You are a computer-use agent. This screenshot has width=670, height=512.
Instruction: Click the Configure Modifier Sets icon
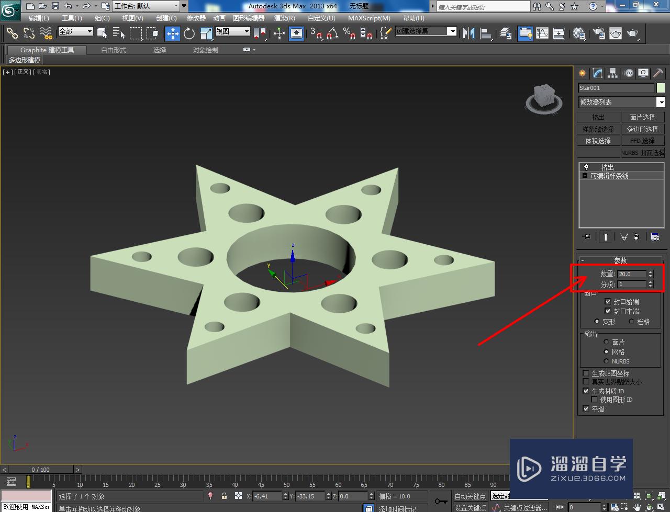[x=655, y=237]
